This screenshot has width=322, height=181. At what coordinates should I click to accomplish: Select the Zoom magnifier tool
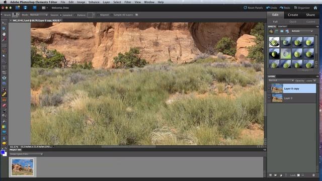tap(4, 29)
